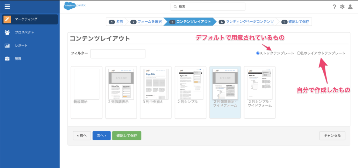
Task: Select the ストックテンプレート radio button
Action: (x=258, y=53)
